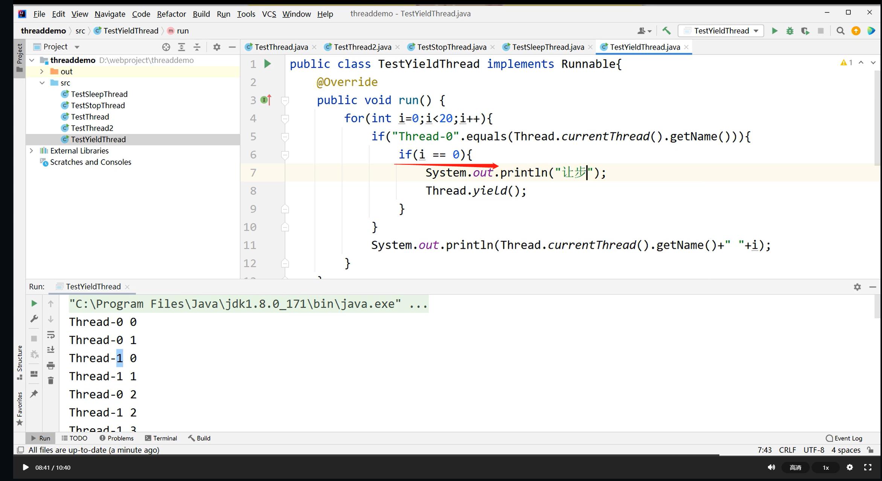The image size is (882, 481).
Task: Click run gutter arrow on line 1
Action: tap(267, 64)
